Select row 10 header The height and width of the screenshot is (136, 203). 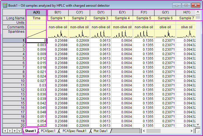click(x=14, y=81)
